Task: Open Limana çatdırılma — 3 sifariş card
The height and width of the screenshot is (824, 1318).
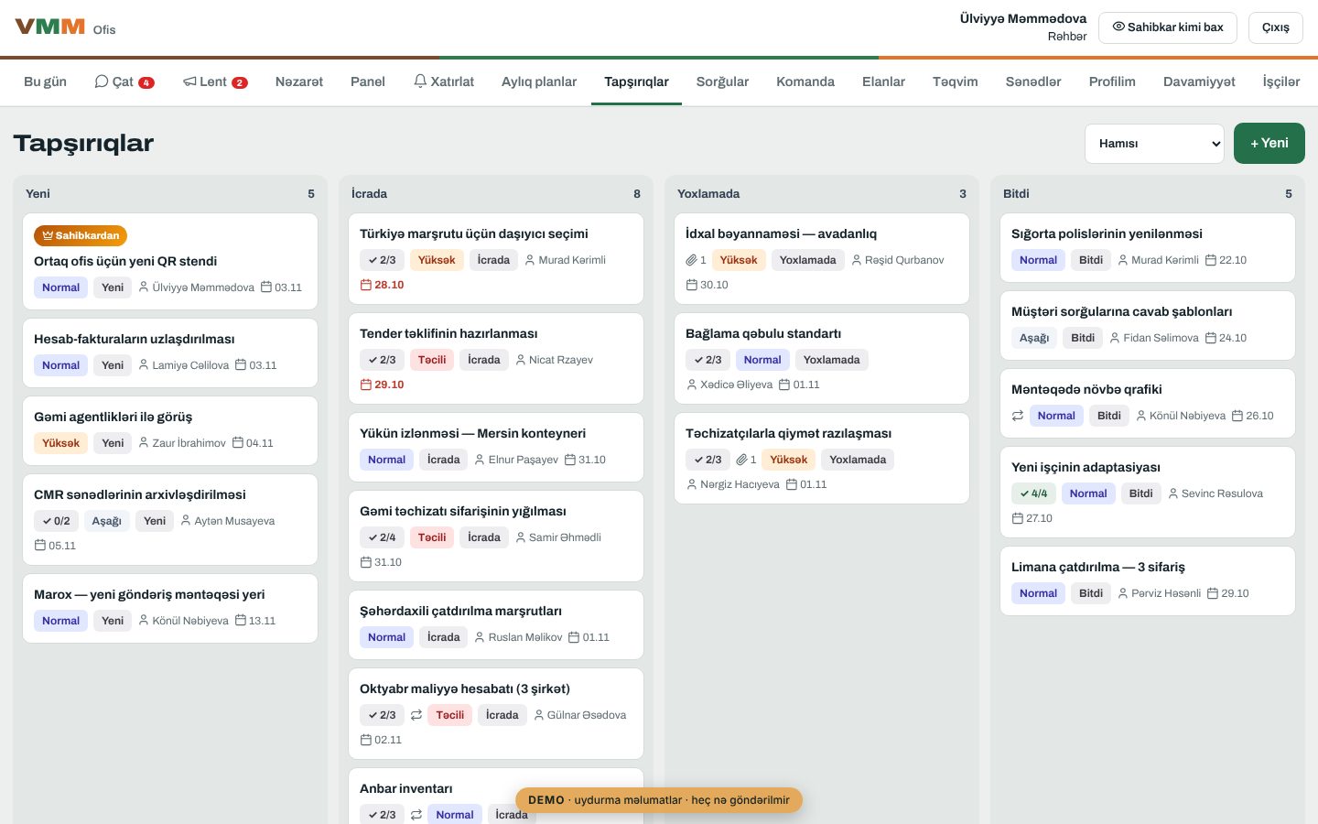Action: coord(1148,580)
